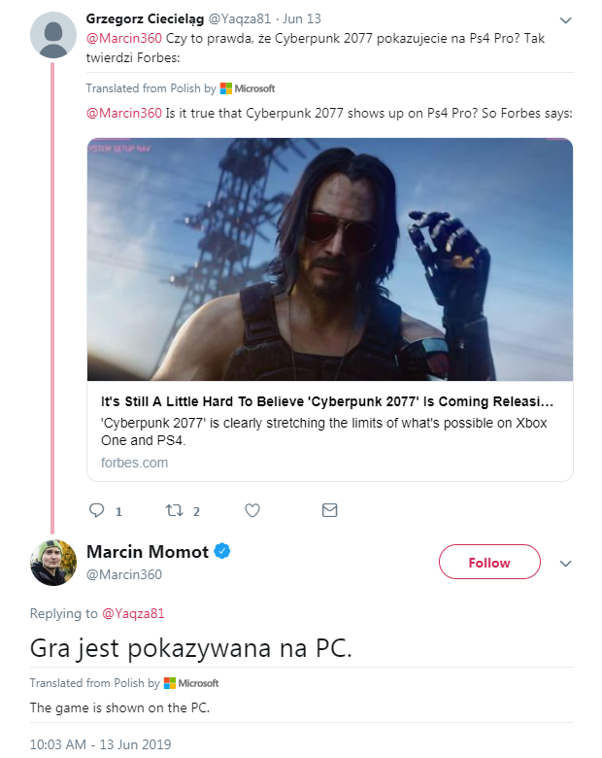Open the Cyberpunk 2077 article headline
This screenshot has height=758, width=602.
(x=327, y=401)
